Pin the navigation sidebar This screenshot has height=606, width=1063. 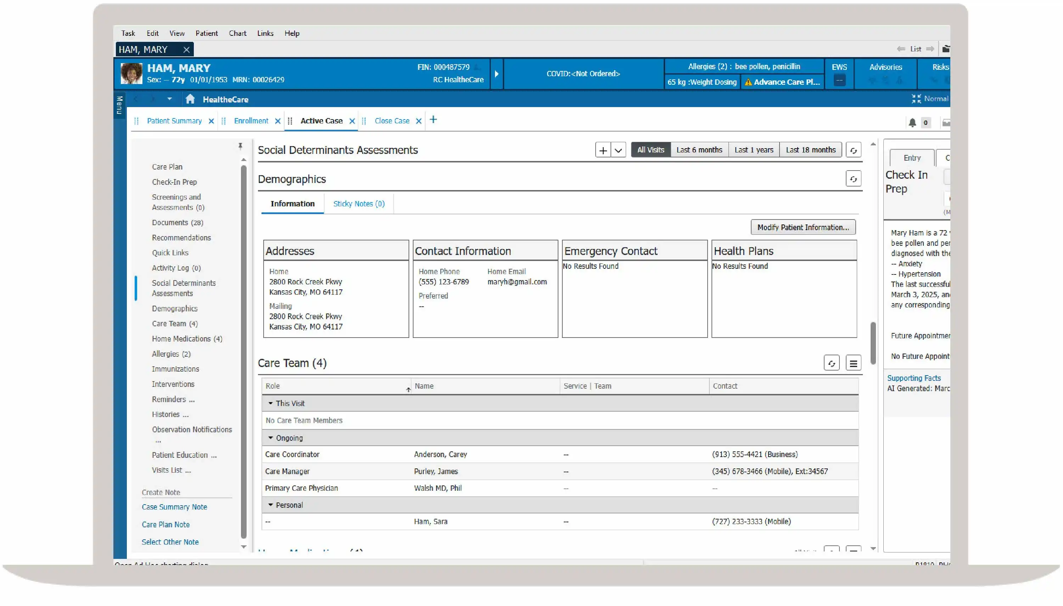click(x=240, y=146)
